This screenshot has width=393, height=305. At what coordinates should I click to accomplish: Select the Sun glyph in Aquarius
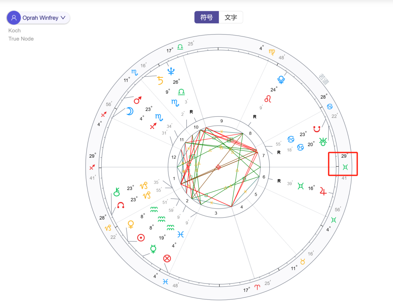(141, 237)
